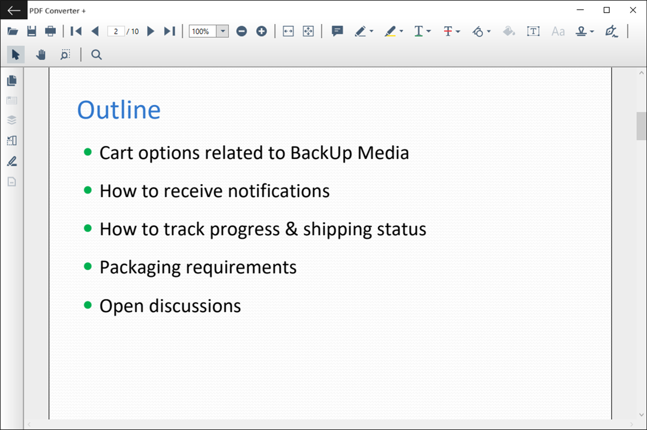Add a comment note
The image size is (647, 430).
[x=337, y=31]
